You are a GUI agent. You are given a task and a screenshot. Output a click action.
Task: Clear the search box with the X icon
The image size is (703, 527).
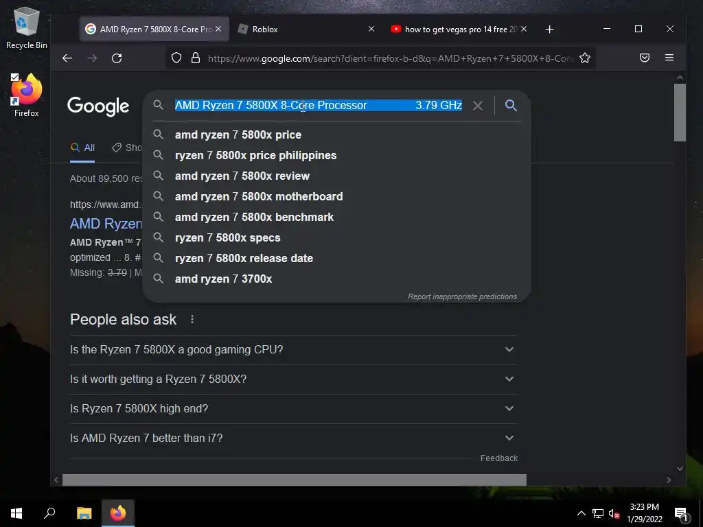tap(478, 106)
